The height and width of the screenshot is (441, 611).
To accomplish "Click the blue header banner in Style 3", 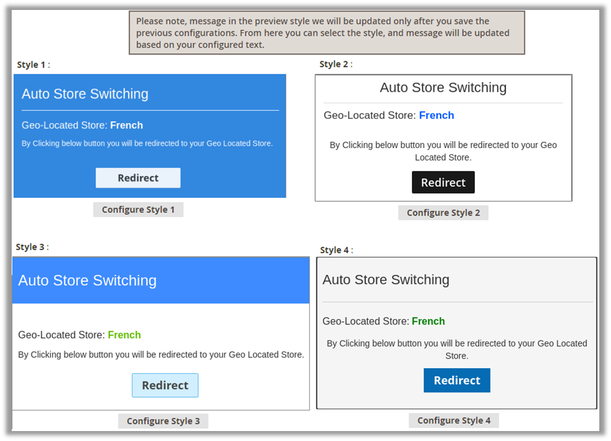I will pyautogui.click(x=161, y=281).
